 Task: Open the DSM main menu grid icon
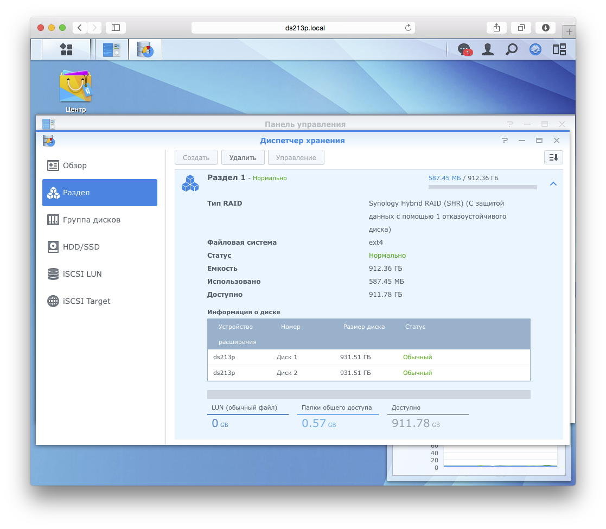(66, 49)
